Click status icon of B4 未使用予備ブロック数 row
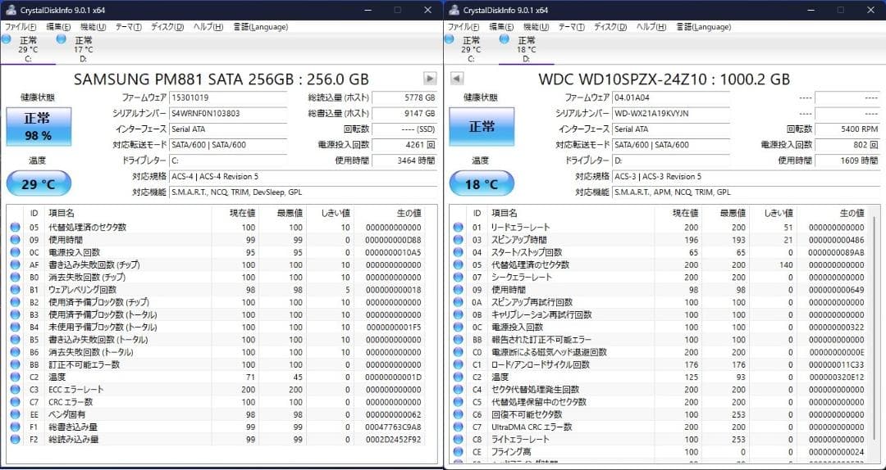Image resolution: width=886 pixels, height=470 pixels. [15, 328]
